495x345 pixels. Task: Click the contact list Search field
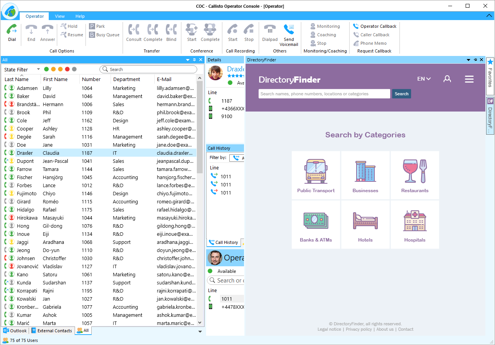tap(148, 69)
